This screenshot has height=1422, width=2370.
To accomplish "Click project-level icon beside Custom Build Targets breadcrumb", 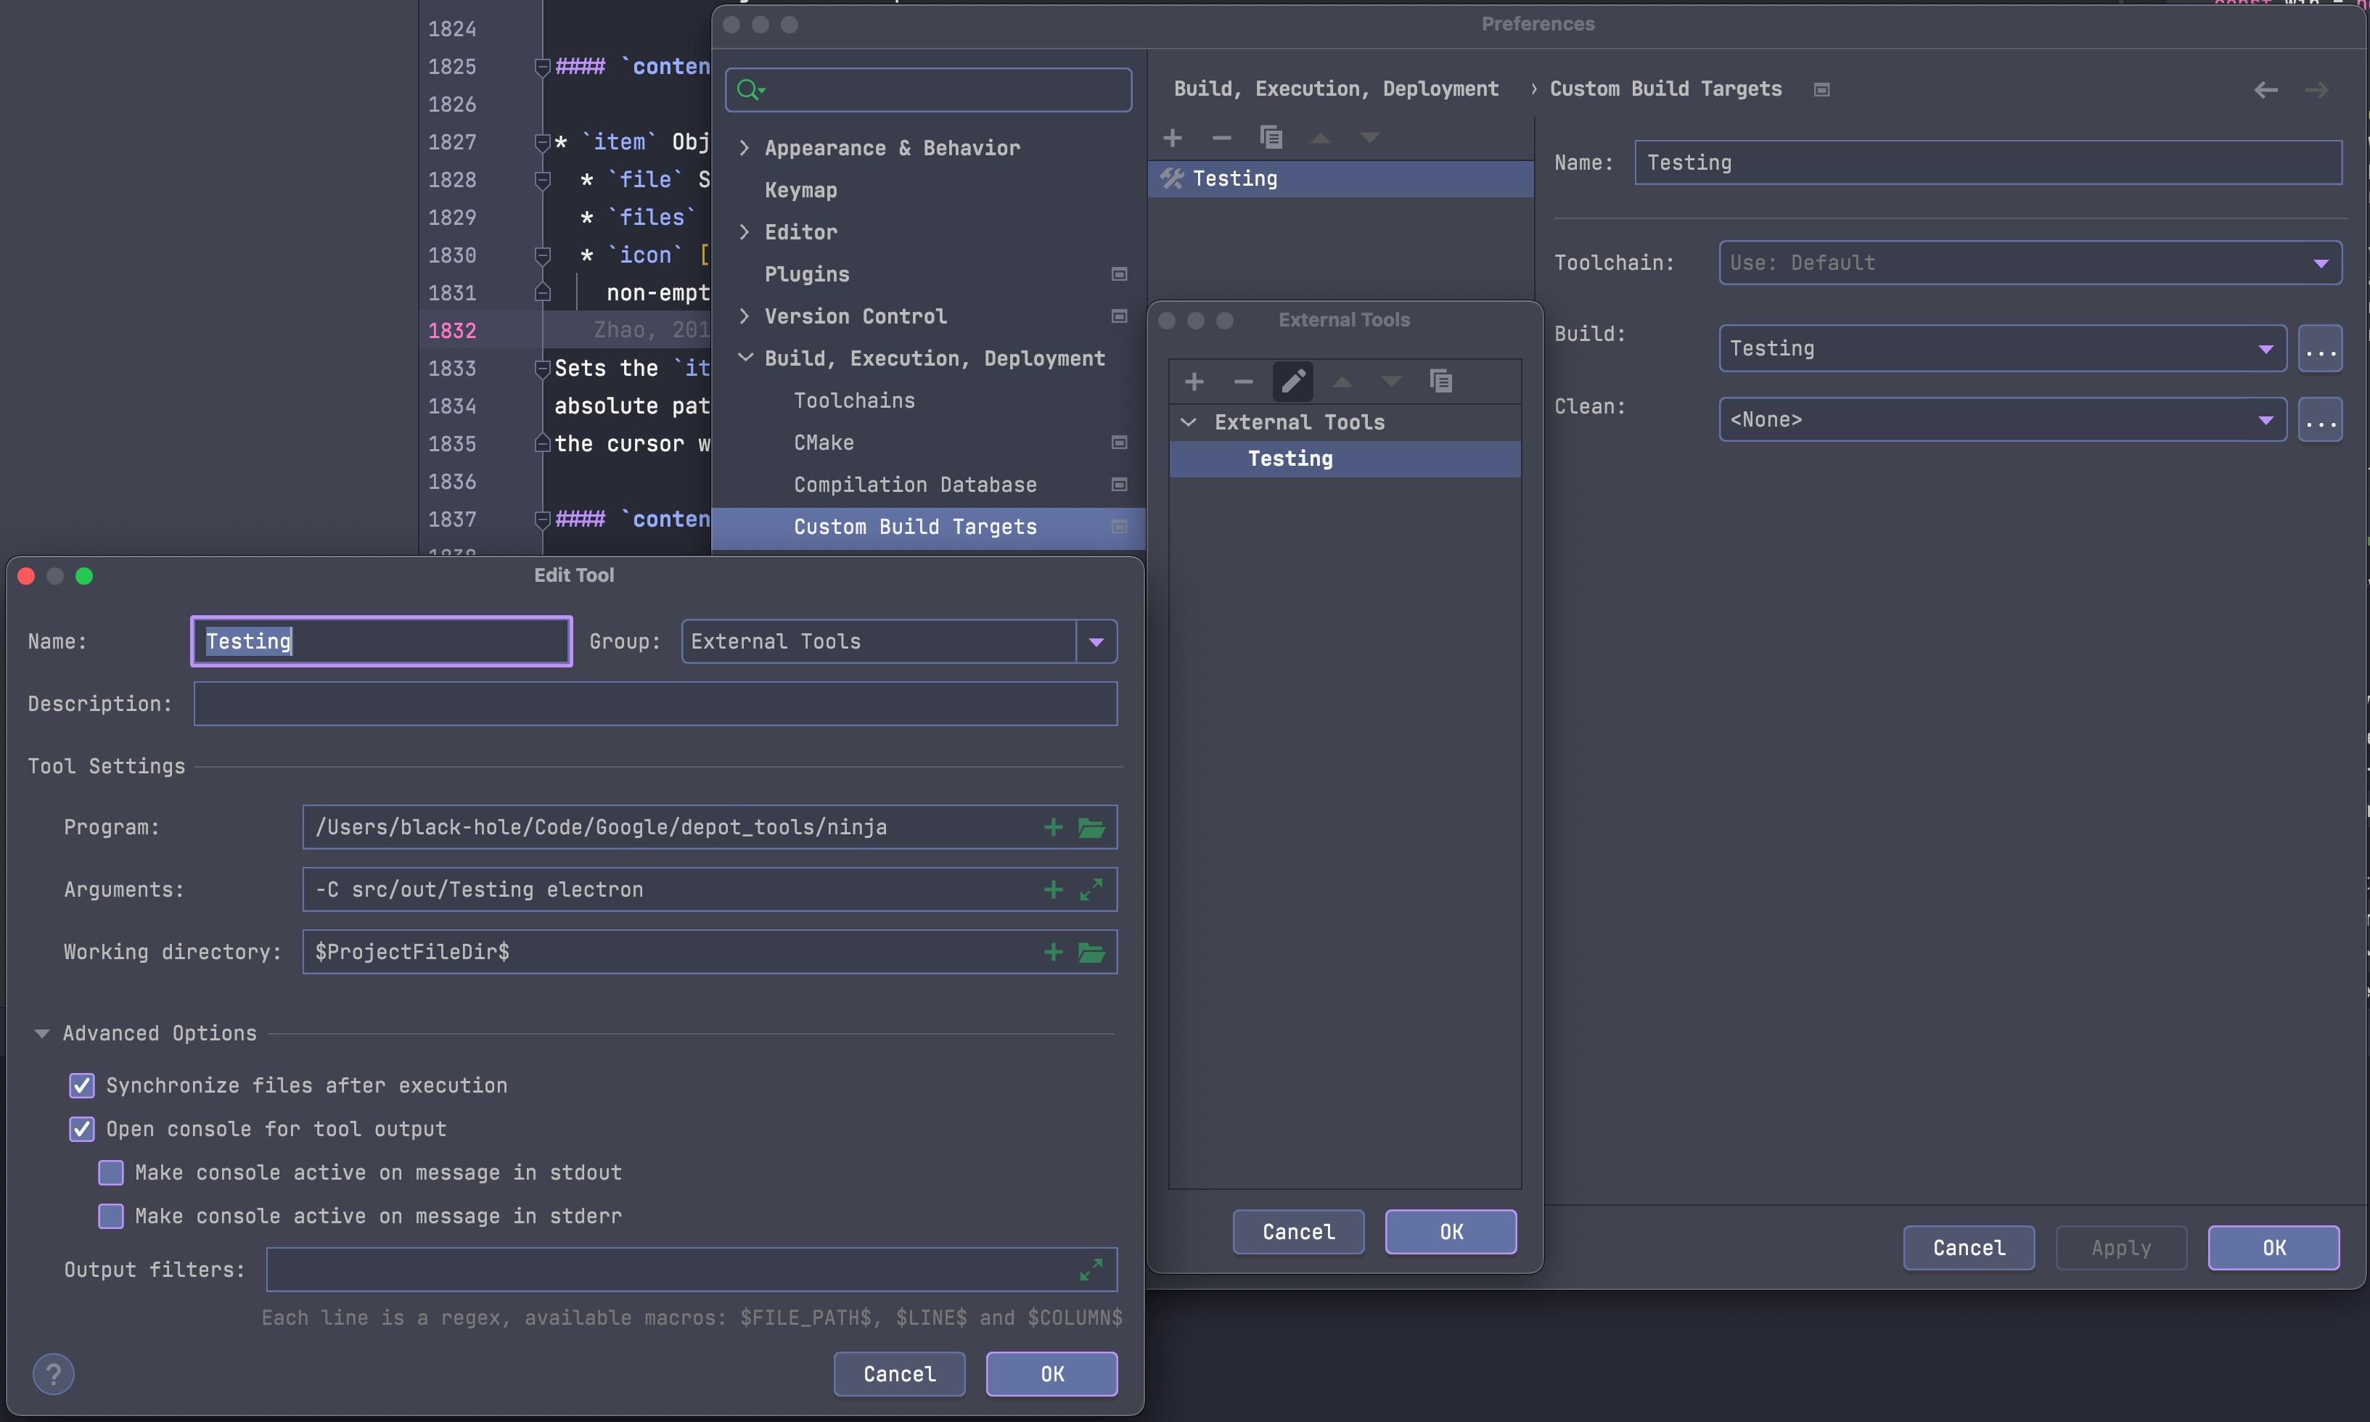I will 1822,89.
